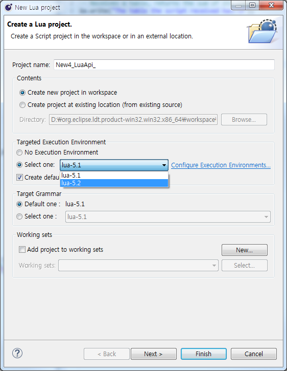This screenshot has height=371, width=287.
Task: Open the disabled Target Grammar lua-5.1 dropdown
Action: [168, 217]
